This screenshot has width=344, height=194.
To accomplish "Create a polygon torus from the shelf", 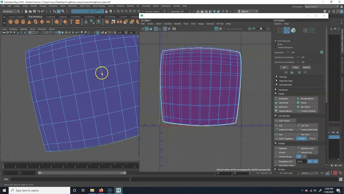I will [x=35, y=22].
